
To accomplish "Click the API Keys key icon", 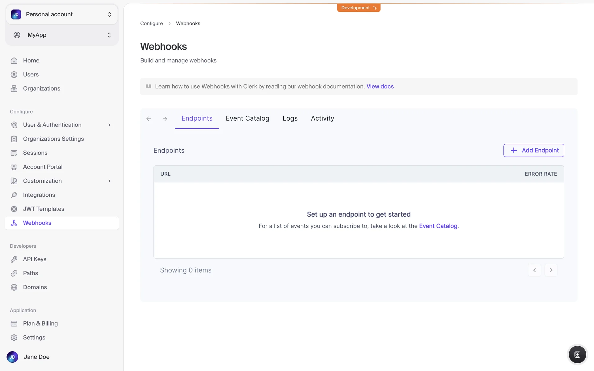I will click(x=14, y=259).
